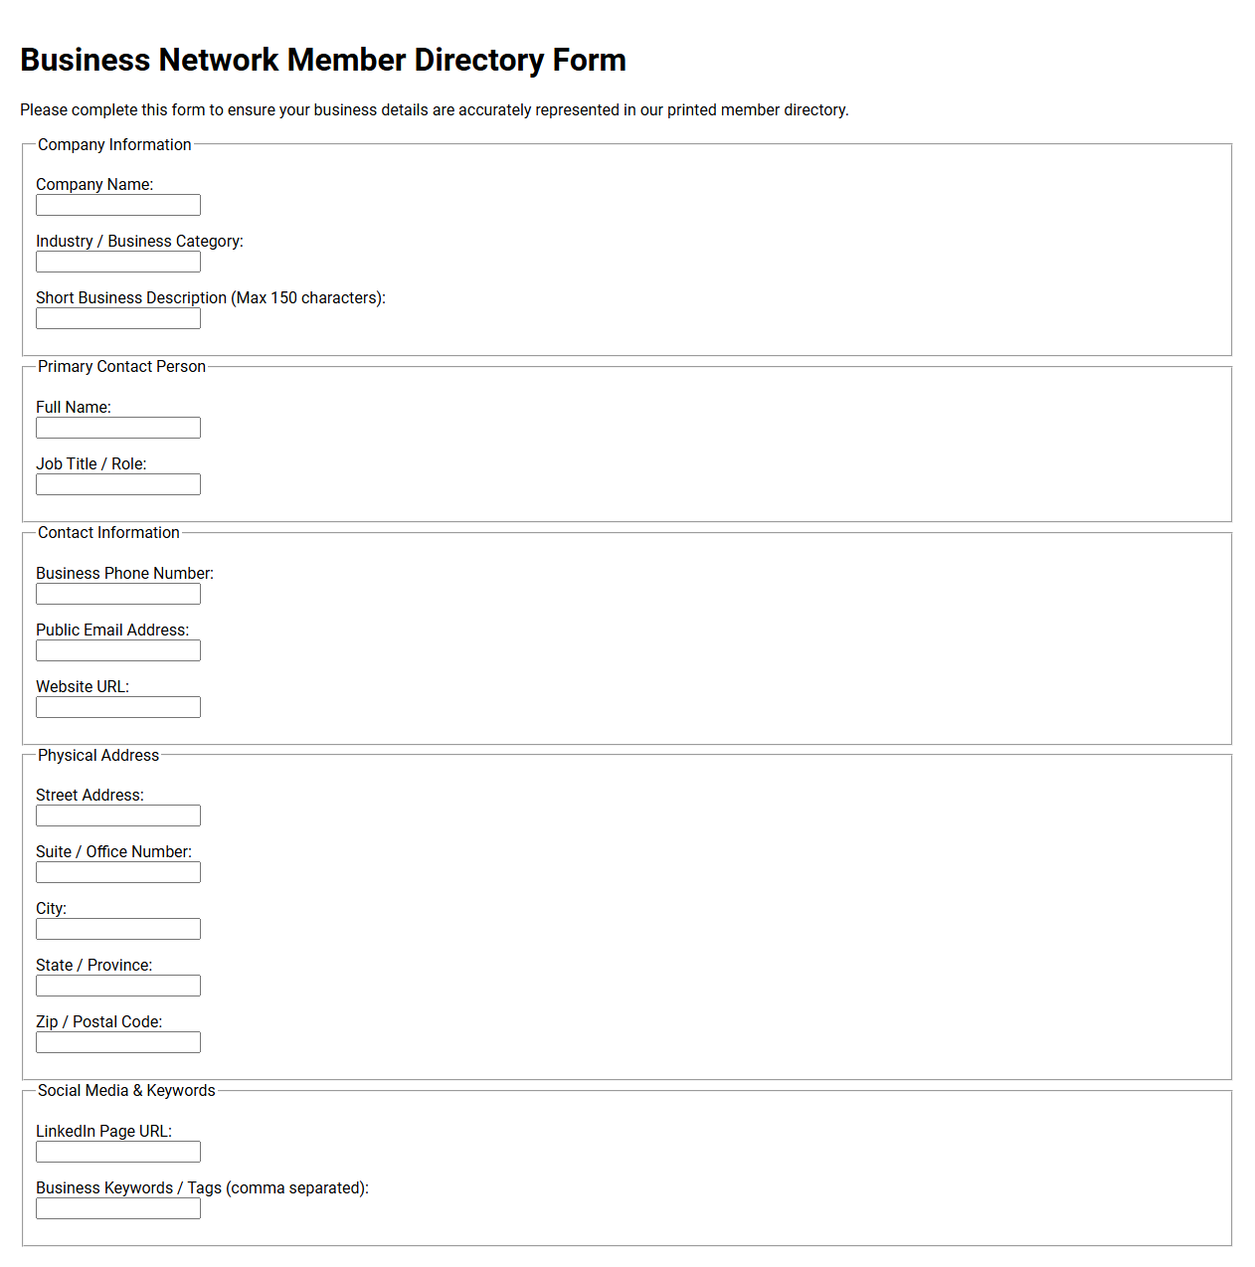Image resolution: width=1255 pixels, height=1267 pixels.
Task: Select the Short Business Description field
Action: tap(118, 318)
